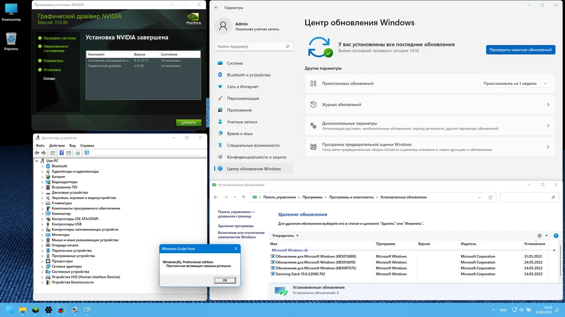Select Персонализация in Settings sidebar
Screen dimensions: 565x317
coord(253,98)
